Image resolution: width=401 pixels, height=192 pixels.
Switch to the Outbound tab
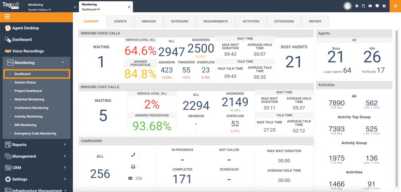pyautogui.click(x=179, y=22)
